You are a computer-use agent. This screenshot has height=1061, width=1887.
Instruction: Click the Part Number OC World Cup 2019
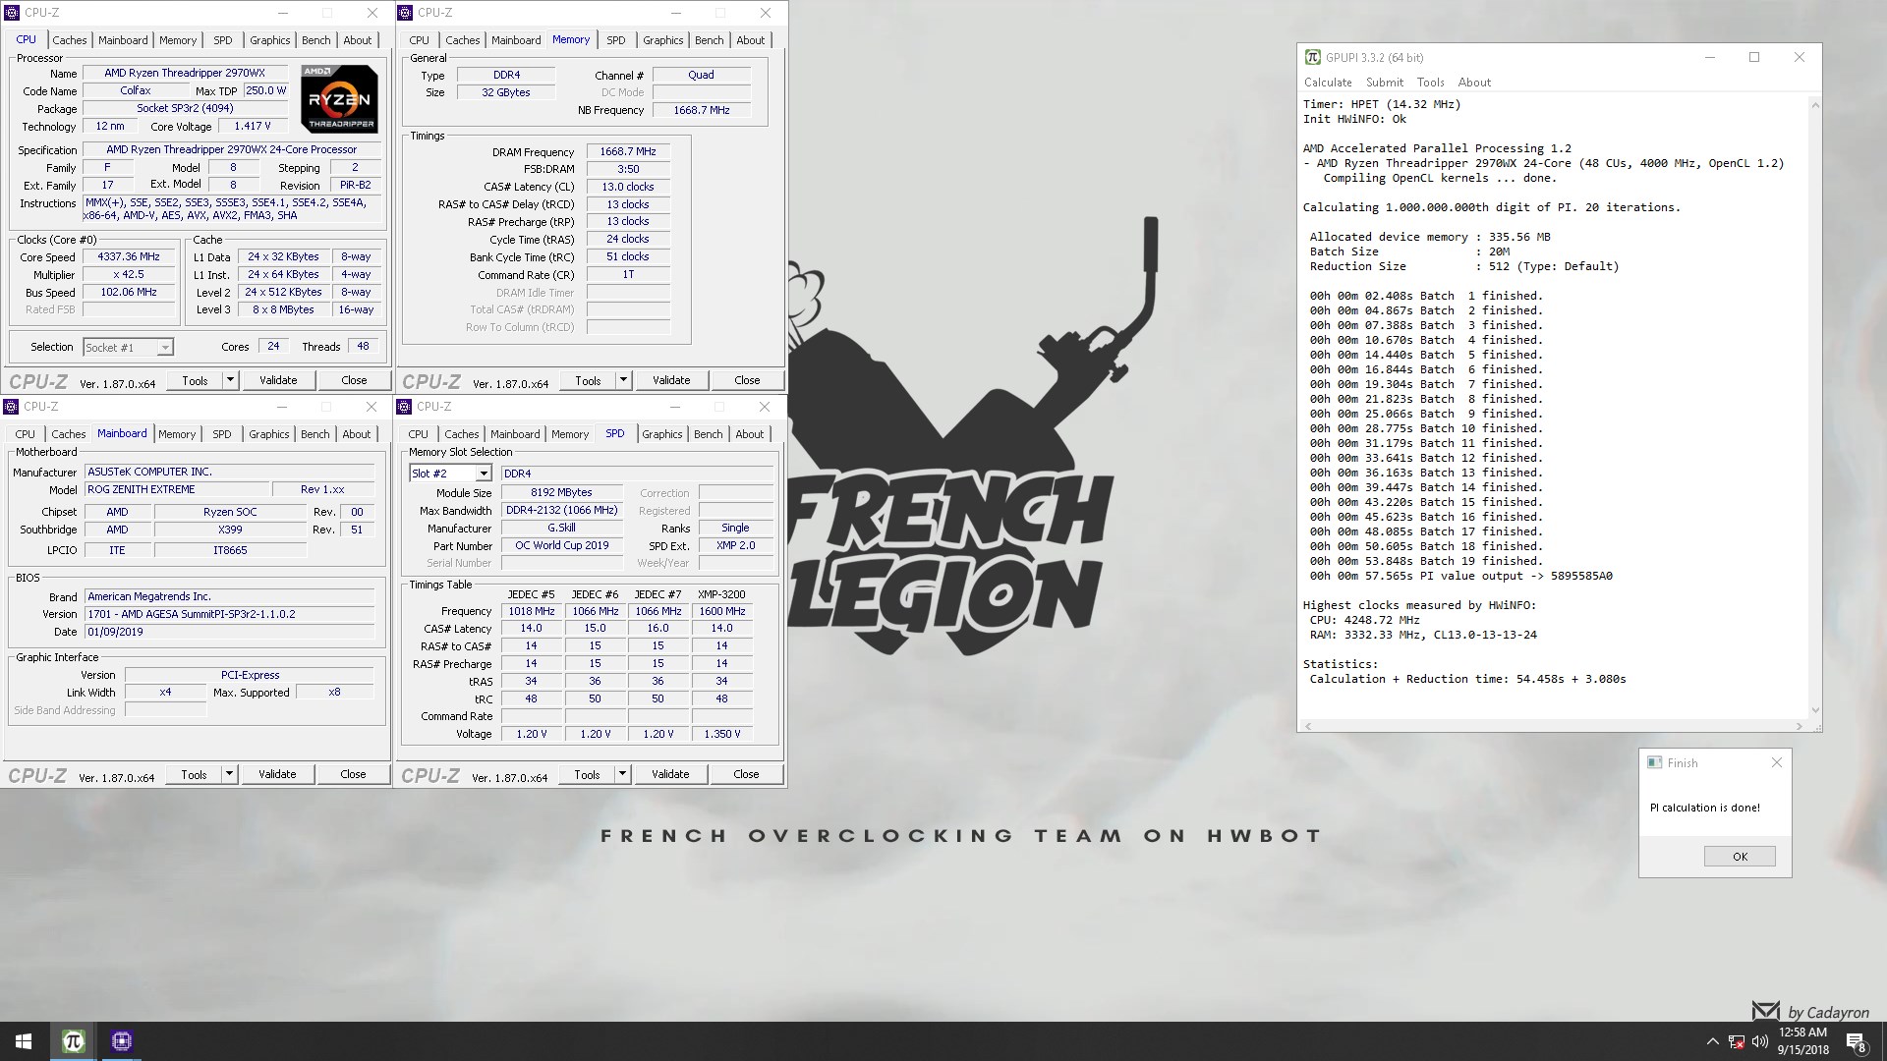tap(562, 545)
